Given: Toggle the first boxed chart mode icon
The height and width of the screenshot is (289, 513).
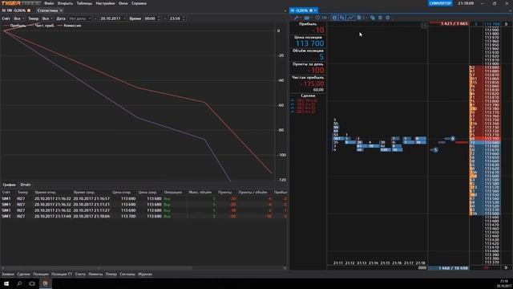Looking at the screenshot, I should (x=334, y=18).
